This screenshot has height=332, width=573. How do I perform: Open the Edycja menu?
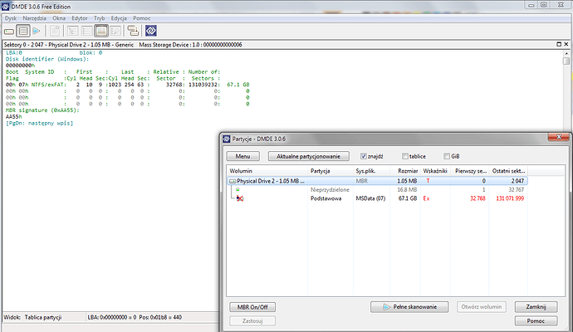point(119,18)
